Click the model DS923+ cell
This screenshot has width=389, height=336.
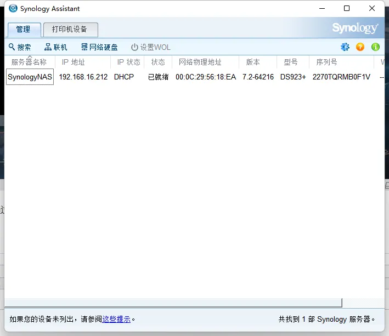click(x=293, y=77)
